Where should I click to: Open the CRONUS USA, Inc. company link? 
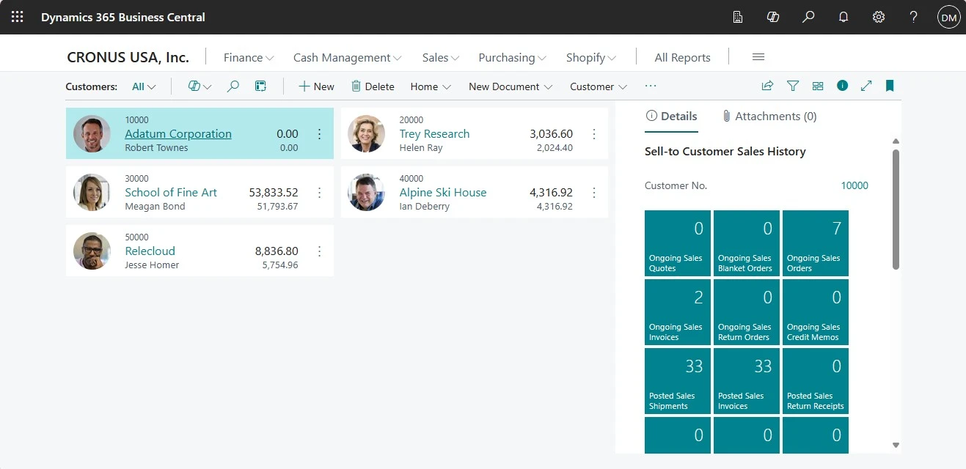point(128,57)
